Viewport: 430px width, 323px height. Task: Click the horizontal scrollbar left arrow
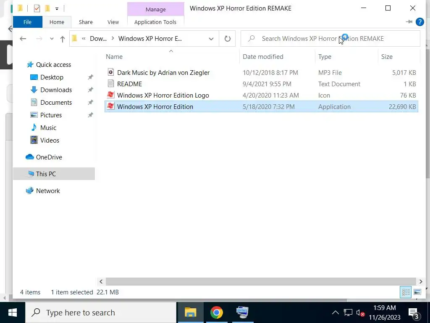pos(101,281)
